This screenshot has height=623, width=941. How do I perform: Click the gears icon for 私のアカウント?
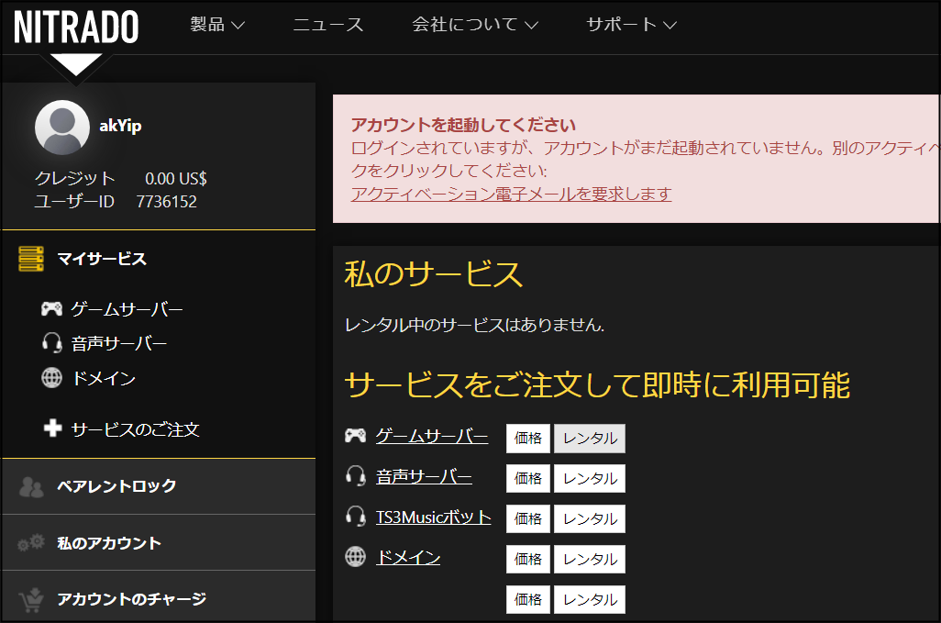tap(31, 542)
